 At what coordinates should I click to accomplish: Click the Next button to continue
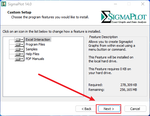click(109, 109)
